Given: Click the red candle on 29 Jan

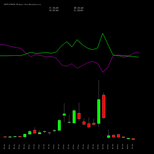Looking at the screenshot, I should tap(89, 125).
